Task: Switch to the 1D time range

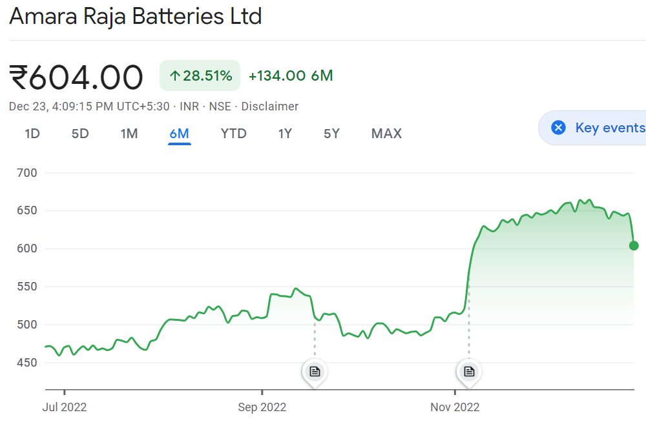Action: click(x=32, y=134)
